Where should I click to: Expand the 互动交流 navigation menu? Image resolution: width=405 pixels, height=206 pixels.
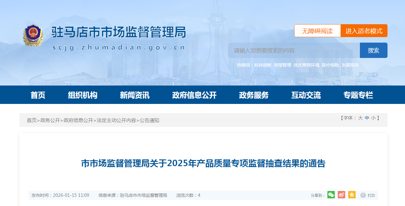click(x=306, y=95)
